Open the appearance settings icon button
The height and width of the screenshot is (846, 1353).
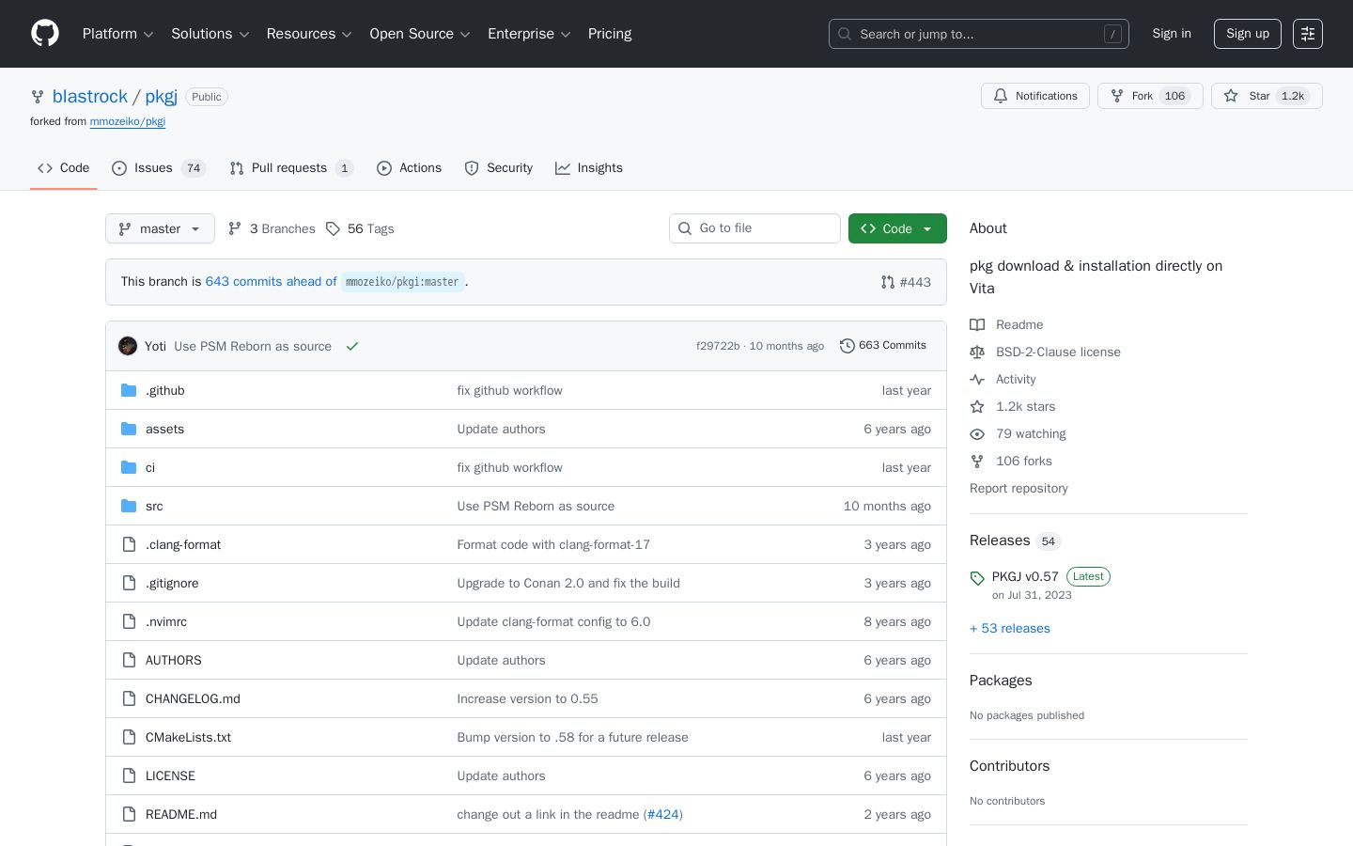pyautogui.click(x=1308, y=34)
